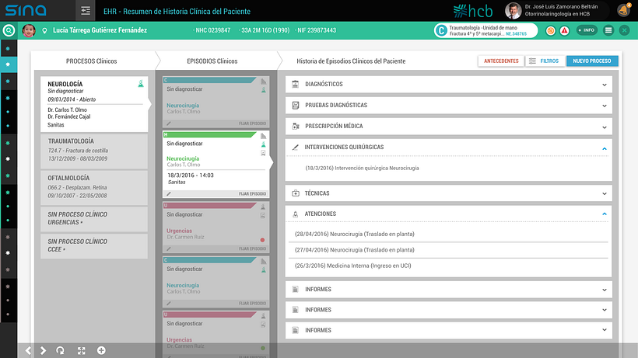Image resolution: width=638 pixels, height=358 pixels.
Task: Open the patient search magnifier icon
Action: pos(9,30)
